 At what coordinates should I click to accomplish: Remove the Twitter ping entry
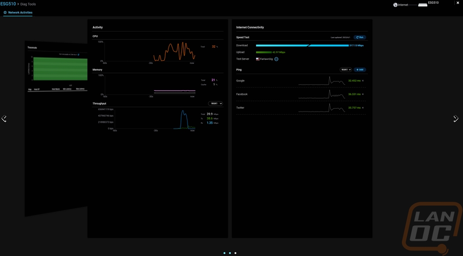coord(363,108)
